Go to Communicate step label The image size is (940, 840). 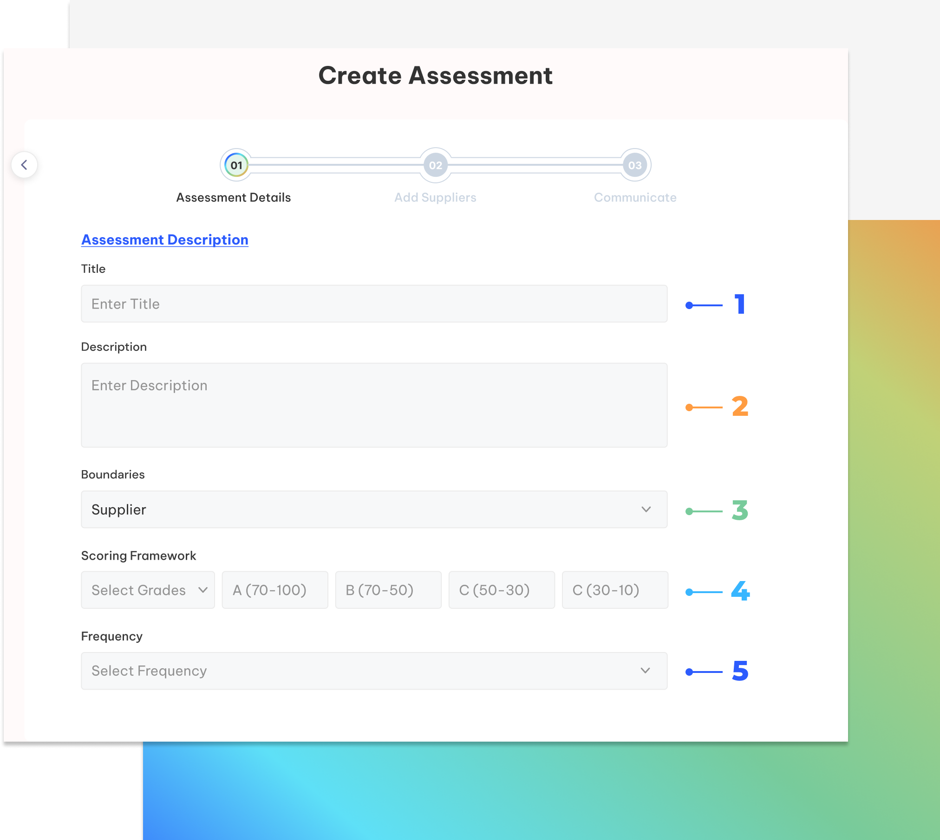point(635,198)
